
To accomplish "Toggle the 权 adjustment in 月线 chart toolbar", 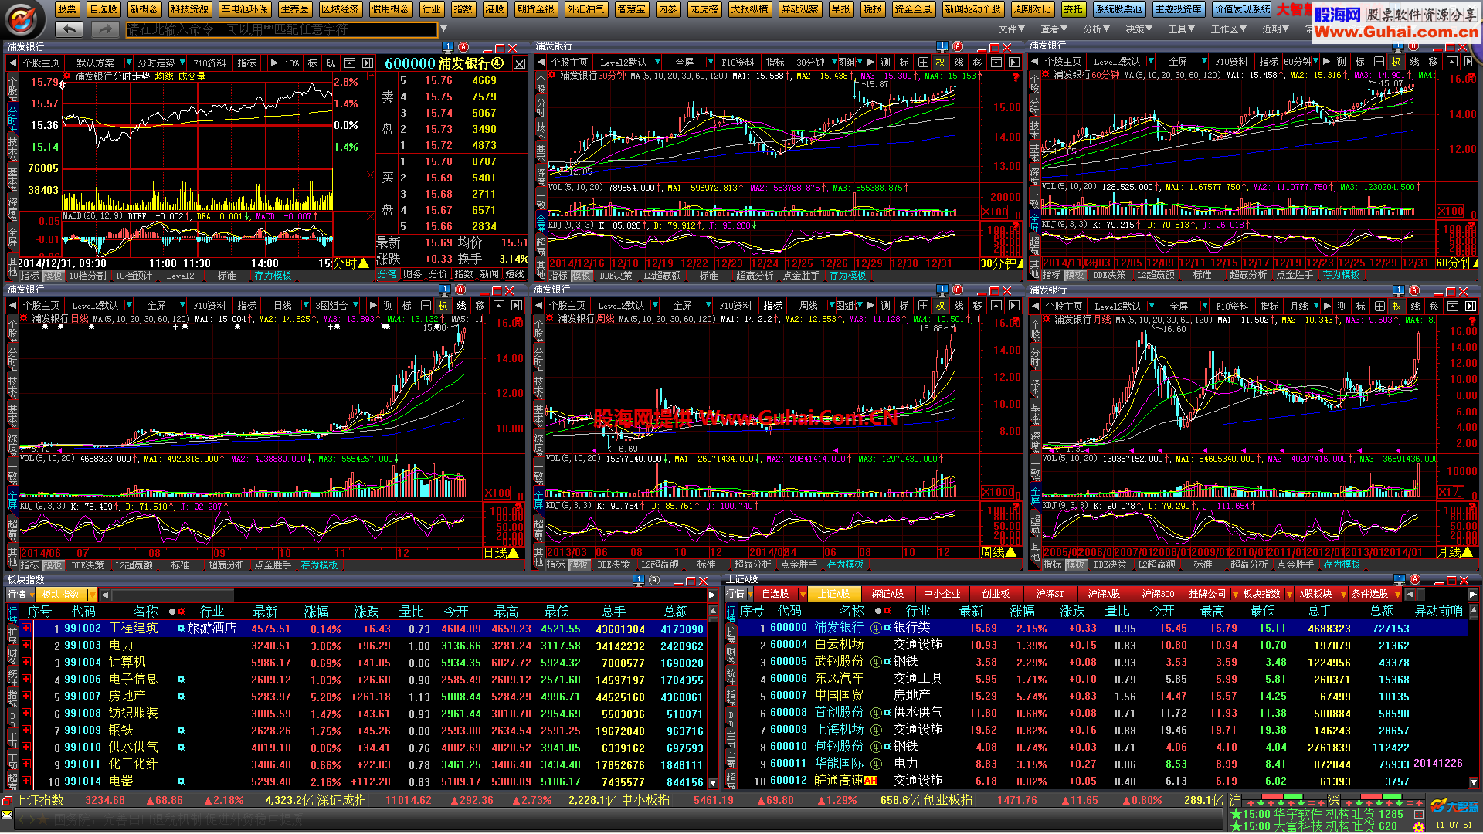I will (1396, 306).
